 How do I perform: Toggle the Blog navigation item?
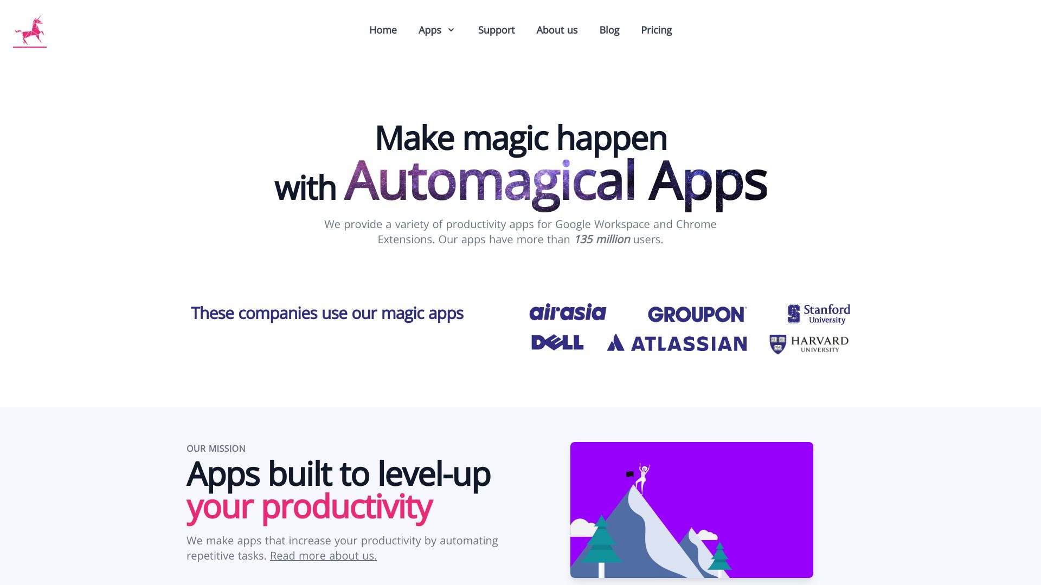coord(609,30)
